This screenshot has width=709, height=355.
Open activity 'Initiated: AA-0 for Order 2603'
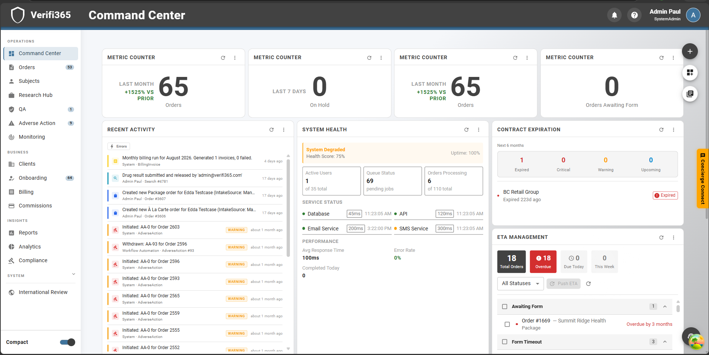[x=195, y=230]
